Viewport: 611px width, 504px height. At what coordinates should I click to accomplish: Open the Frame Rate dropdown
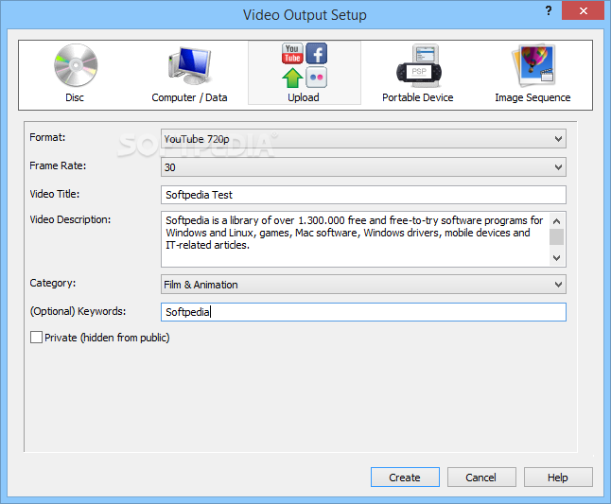(x=363, y=167)
